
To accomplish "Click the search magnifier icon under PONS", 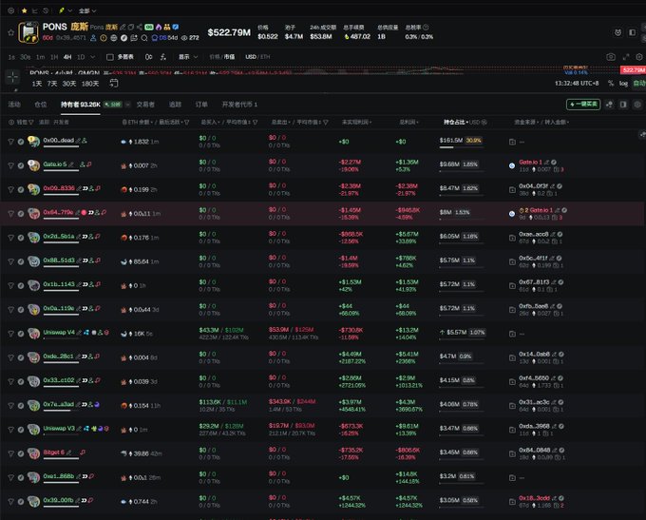I will click(144, 38).
